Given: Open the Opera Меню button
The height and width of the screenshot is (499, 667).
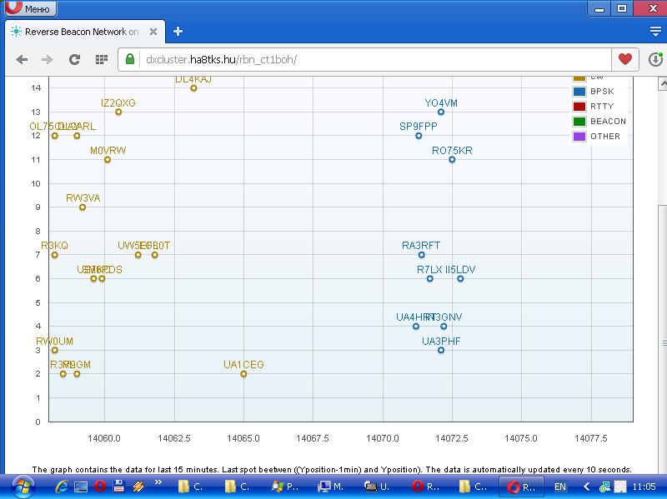Looking at the screenshot, I should pyautogui.click(x=29, y=9).
